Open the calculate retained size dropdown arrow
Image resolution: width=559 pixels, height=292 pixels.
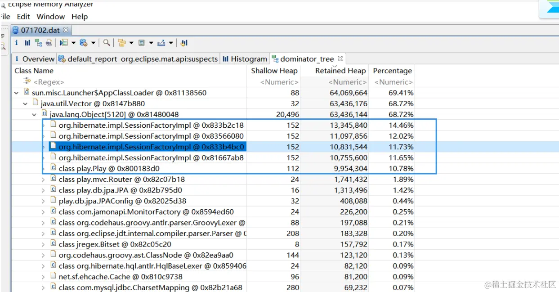click(x=151, y=43)
